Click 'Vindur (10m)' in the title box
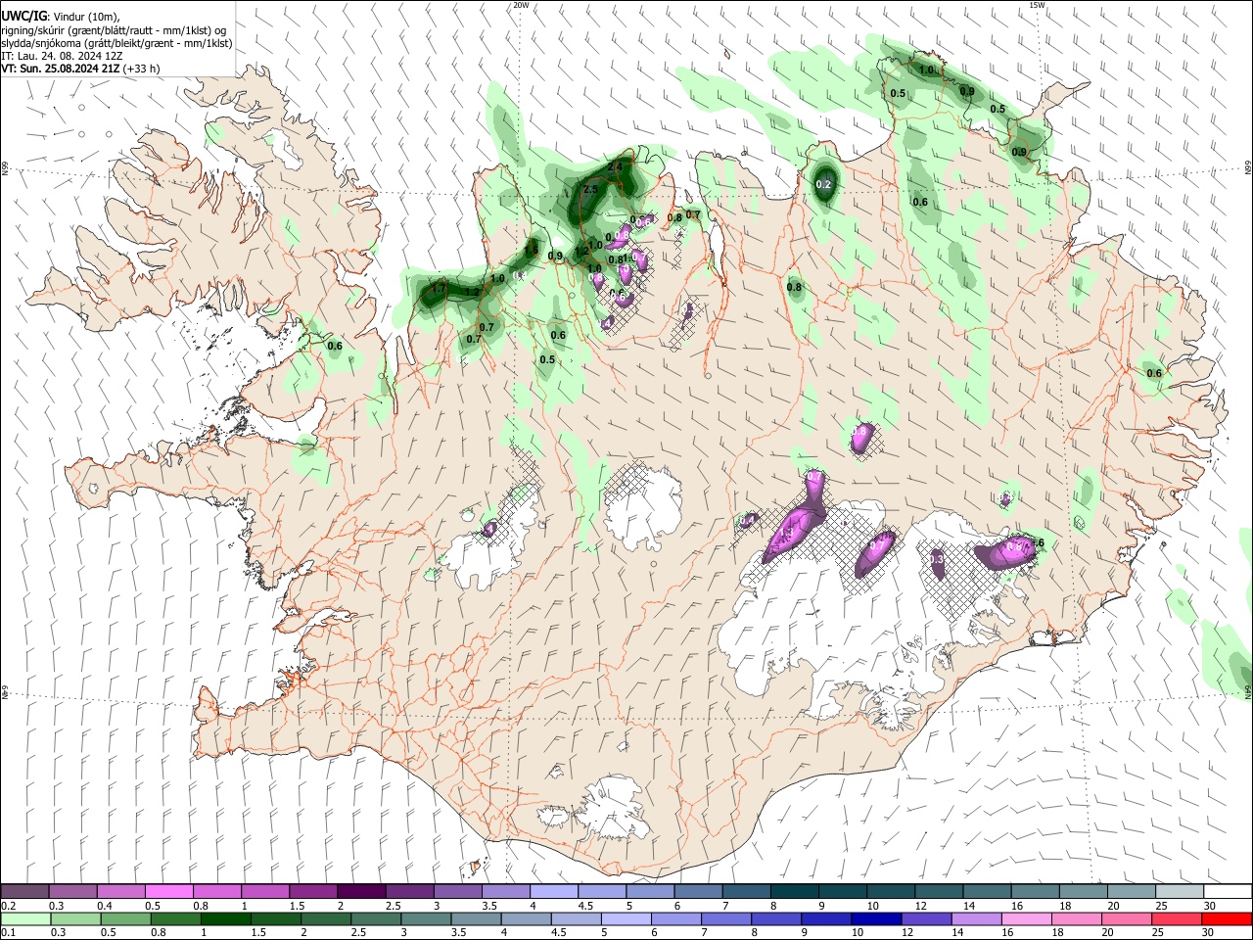Image resolution: width=1253 pixels, height=940 pixels. (x=84, y=17)
